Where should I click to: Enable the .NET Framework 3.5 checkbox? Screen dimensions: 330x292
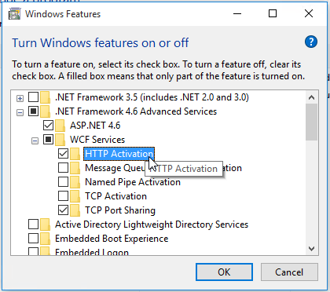coord(33,97)
